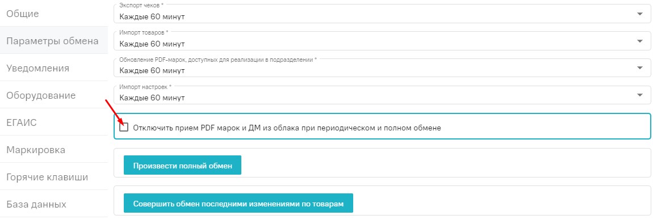This screenshot has height=224, width=653.
Task: Go to Уведомления section
Action: (x=54, y=67)
